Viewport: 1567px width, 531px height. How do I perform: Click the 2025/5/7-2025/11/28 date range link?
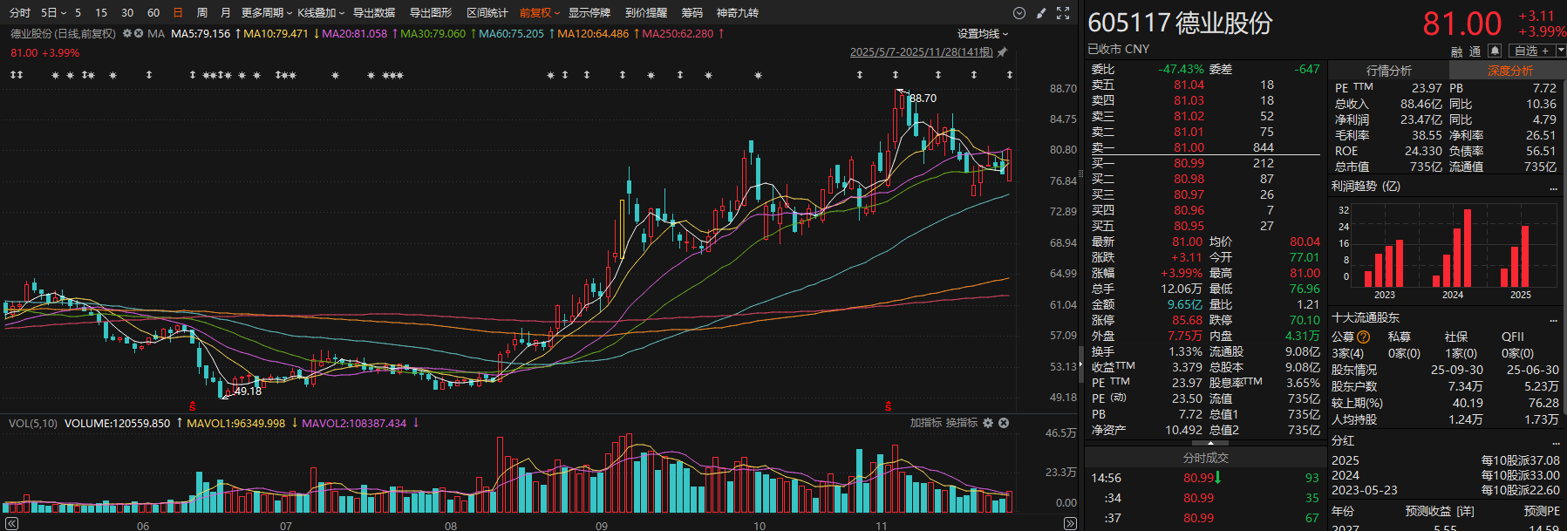coord(921,52)
